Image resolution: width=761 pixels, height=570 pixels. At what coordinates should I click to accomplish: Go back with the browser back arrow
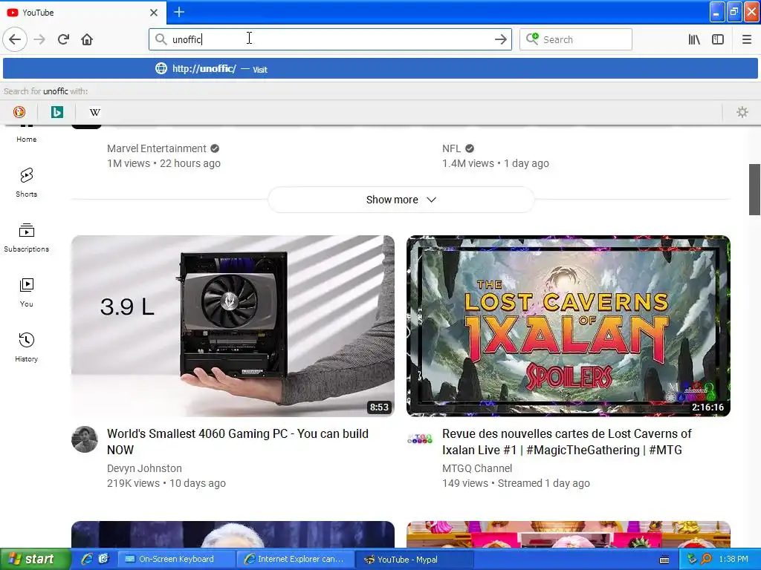coord(15,39)
